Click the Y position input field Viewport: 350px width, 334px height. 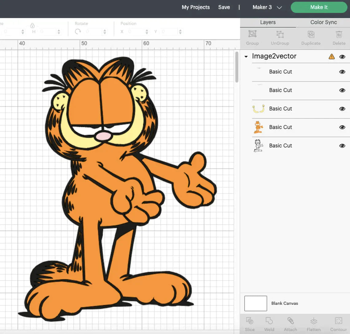click(x=169, y=32)
